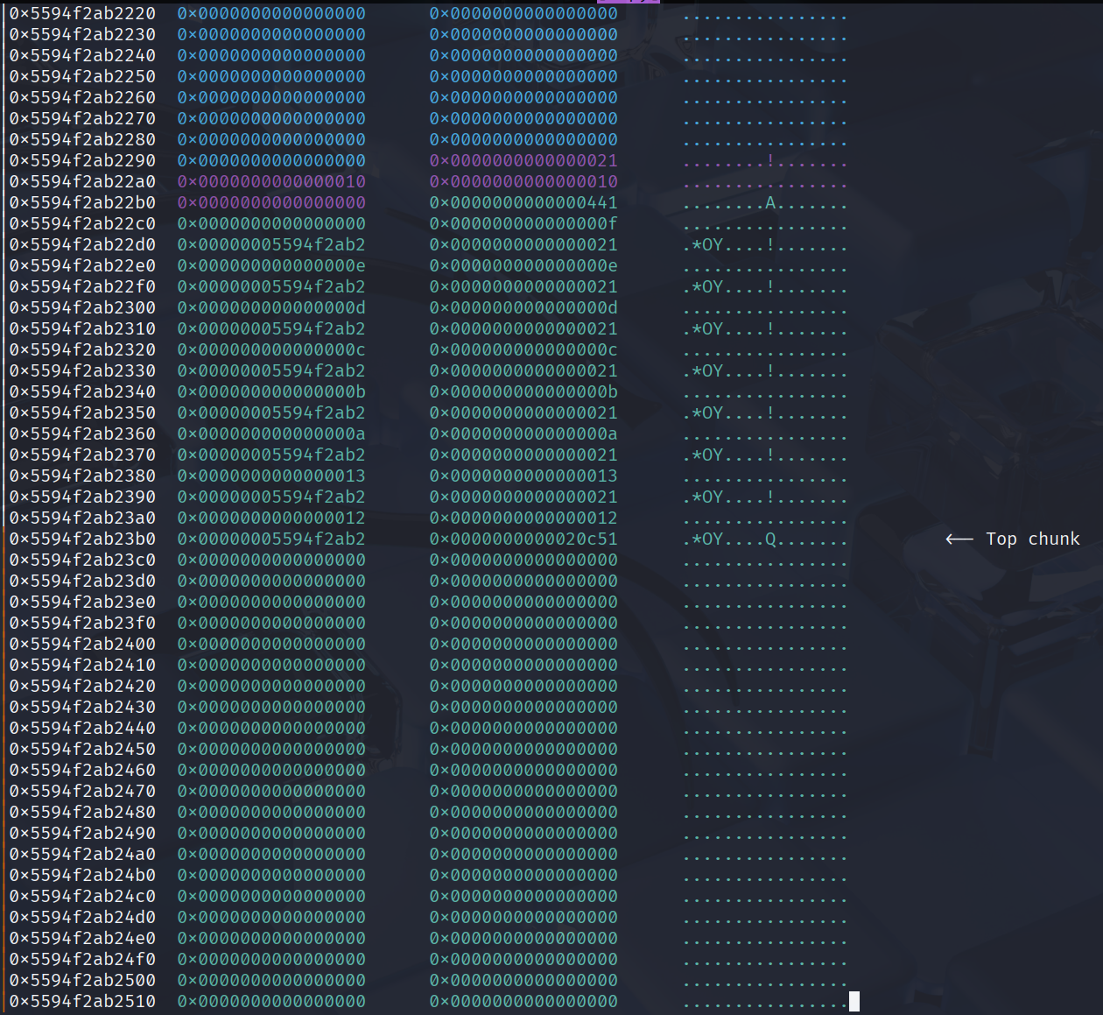Click the right-column 0x000000000000000f value
This screenshot has height=1015, width=1103.
point(523,223)
